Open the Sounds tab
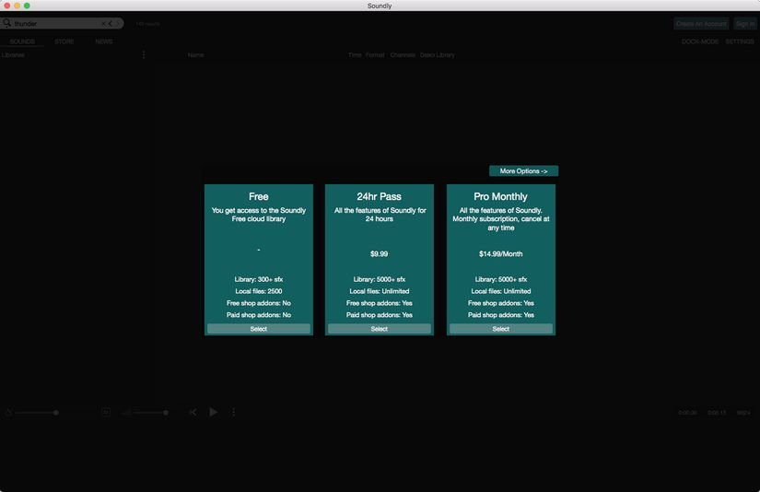Image resolution: width=760 pixels, height=492 pixels. pos(22,41)
